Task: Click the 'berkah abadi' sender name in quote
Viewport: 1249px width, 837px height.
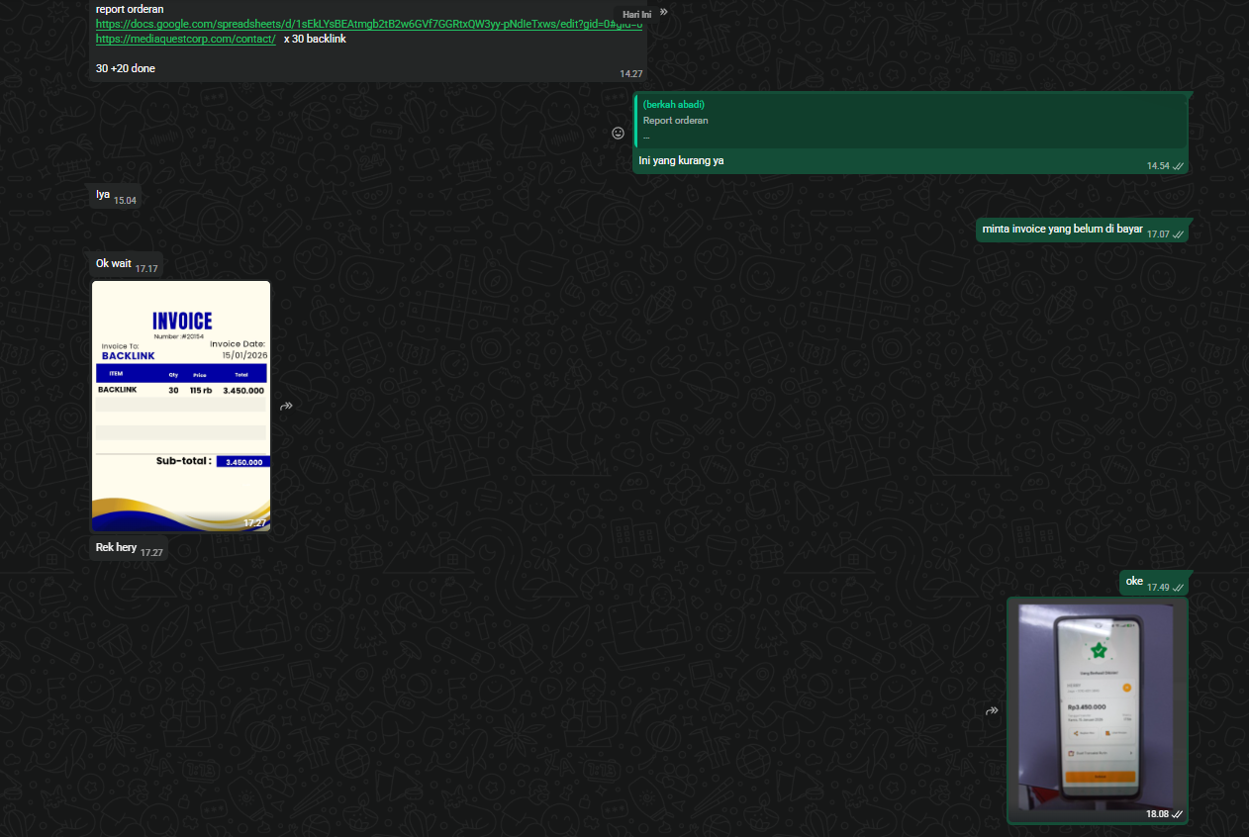Action: tap(674, 104)
